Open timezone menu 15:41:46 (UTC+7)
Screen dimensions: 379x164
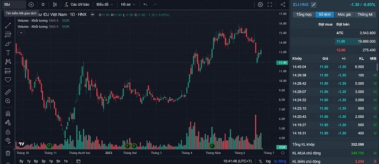[x=238, y=161]
